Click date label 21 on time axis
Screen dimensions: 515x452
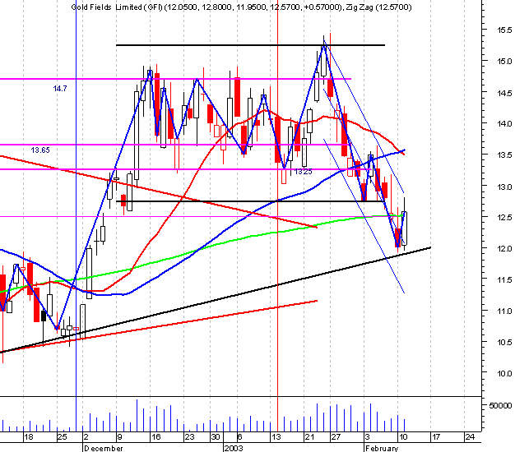(309, 437)
